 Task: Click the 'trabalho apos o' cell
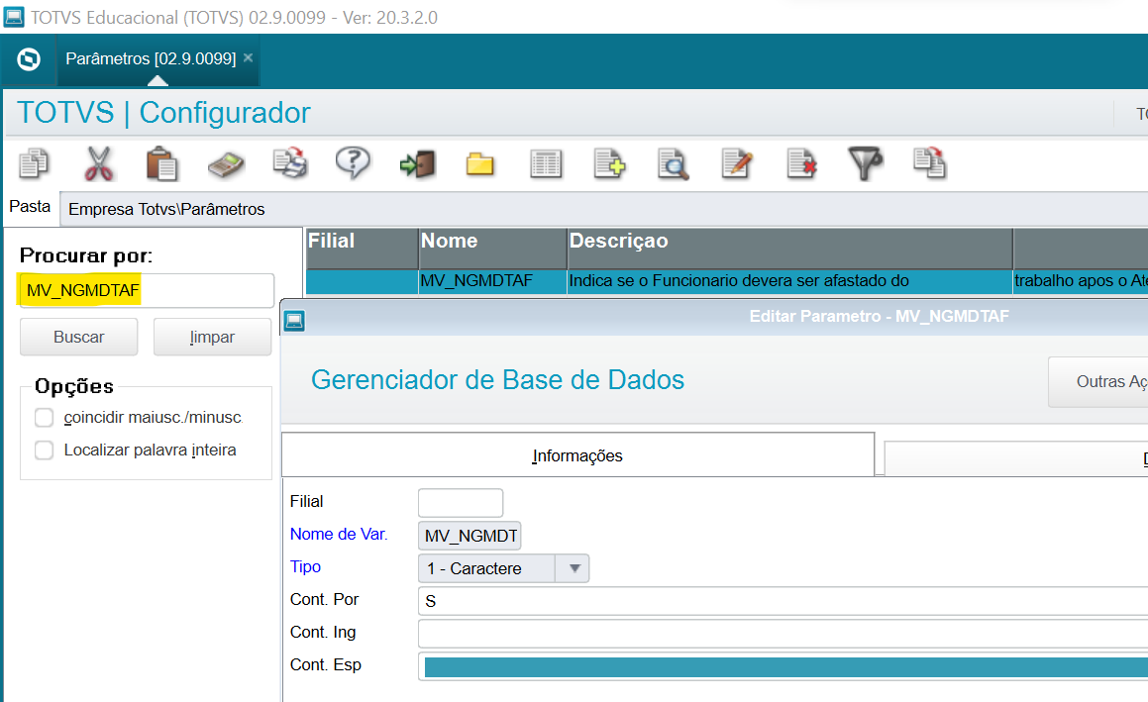1081,281
